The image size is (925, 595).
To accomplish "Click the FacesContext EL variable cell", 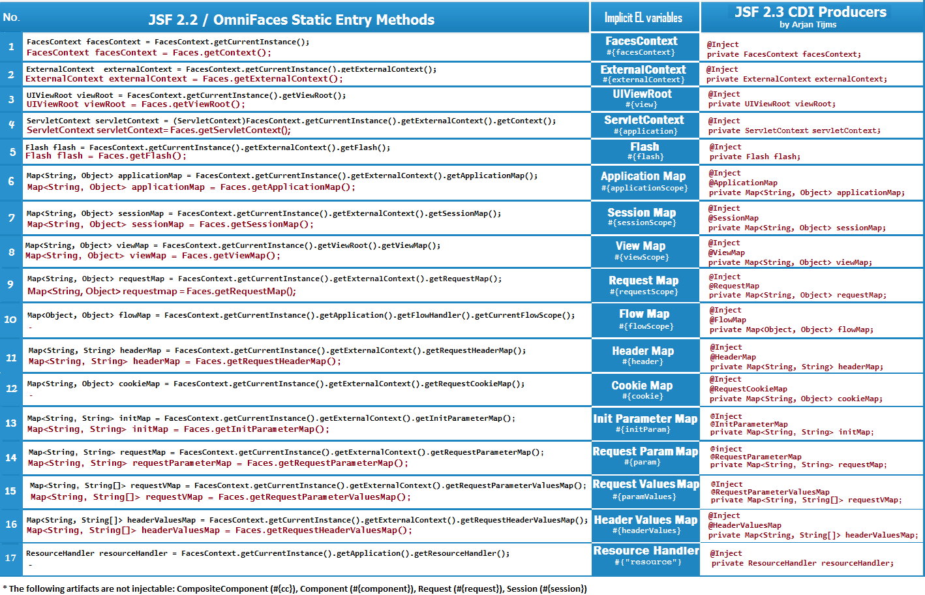I will tap(645, 46).
